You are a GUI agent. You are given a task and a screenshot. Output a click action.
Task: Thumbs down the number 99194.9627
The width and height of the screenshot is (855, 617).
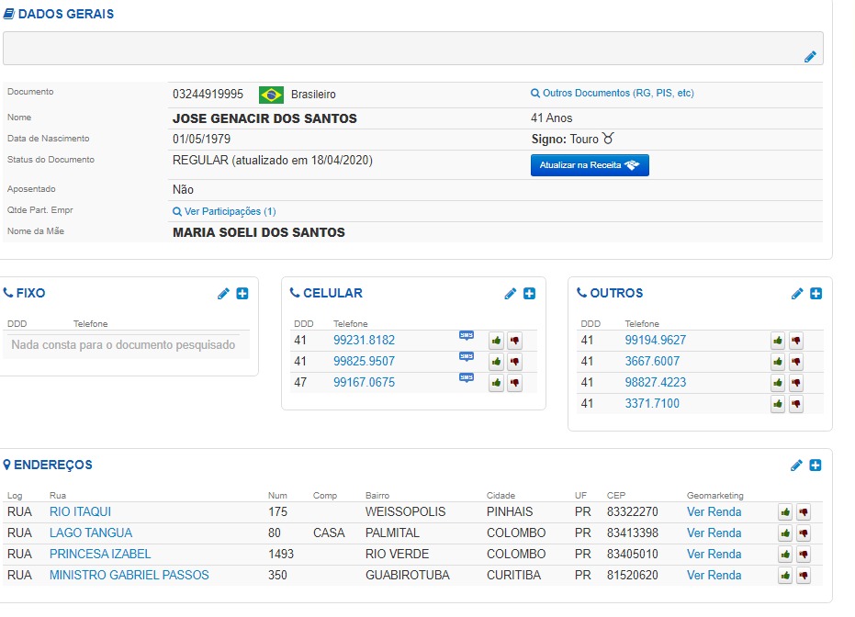pos(795,341)
